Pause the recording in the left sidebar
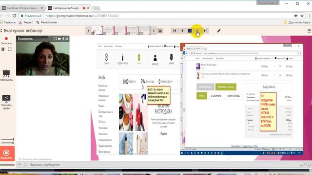The width and height of the screenshot is (312, 175). pos(3,49)
